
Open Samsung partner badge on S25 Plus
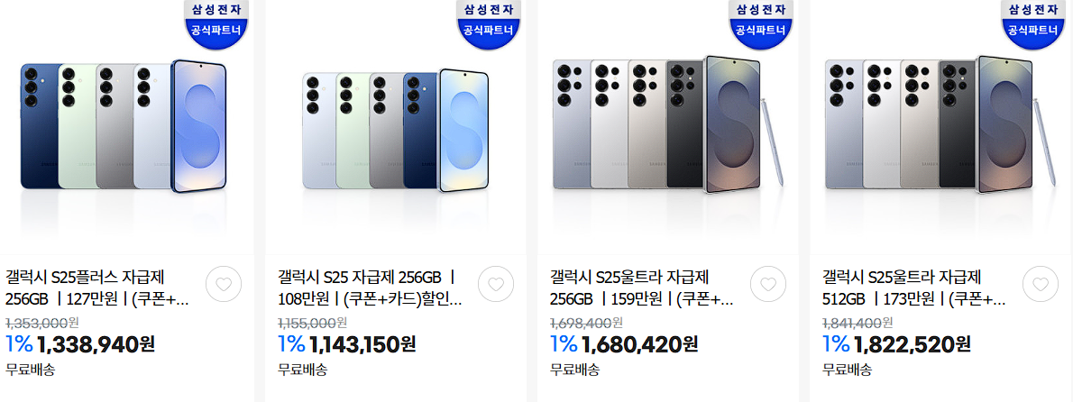(217, 21)
